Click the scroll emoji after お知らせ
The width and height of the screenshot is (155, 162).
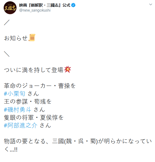click(x=32, y=38)
